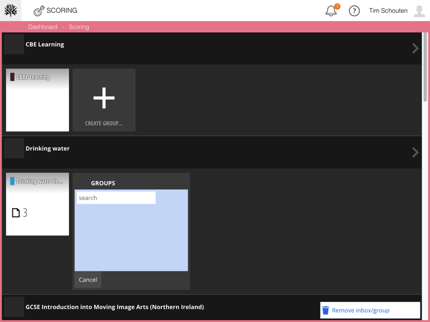Expand the Drinking water row chevron
Image resolution: width=430 pixels, height=322 pixels.
(415, 152)
